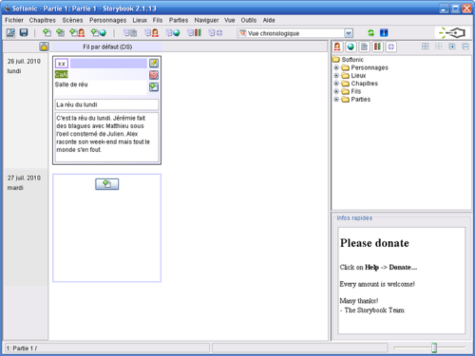Open the Scènes menu

tap(72, 20)
